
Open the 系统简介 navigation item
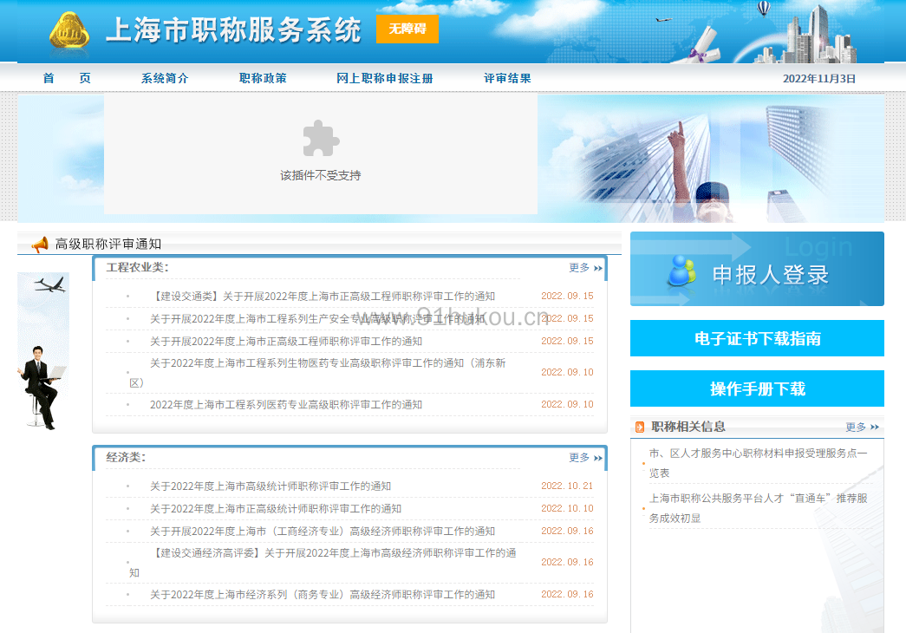tap(165, 78)
